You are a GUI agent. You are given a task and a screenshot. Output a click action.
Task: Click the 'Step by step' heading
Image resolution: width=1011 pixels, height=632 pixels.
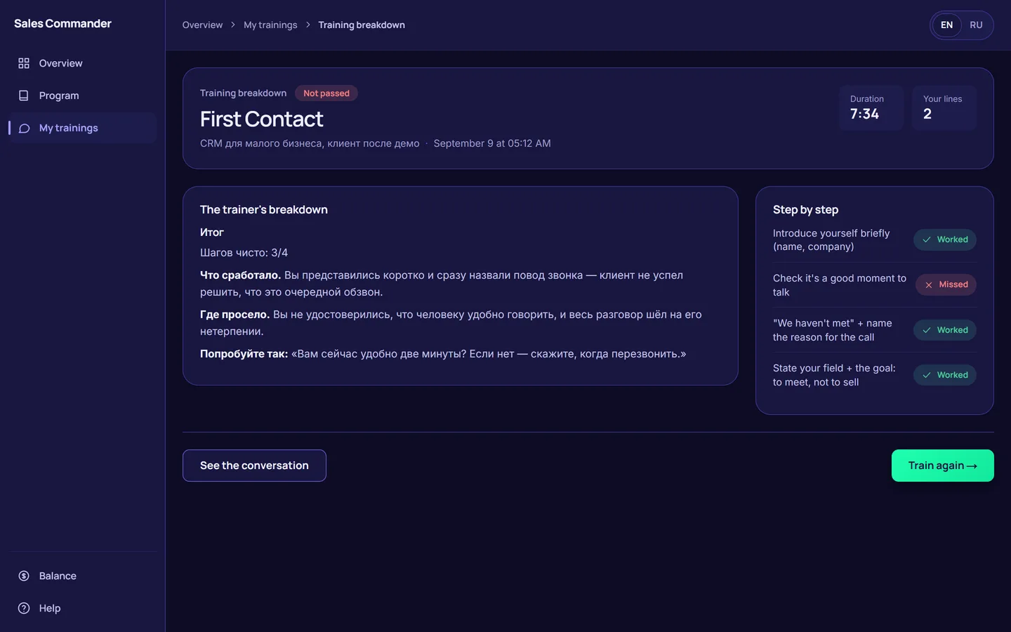point(805,210)
